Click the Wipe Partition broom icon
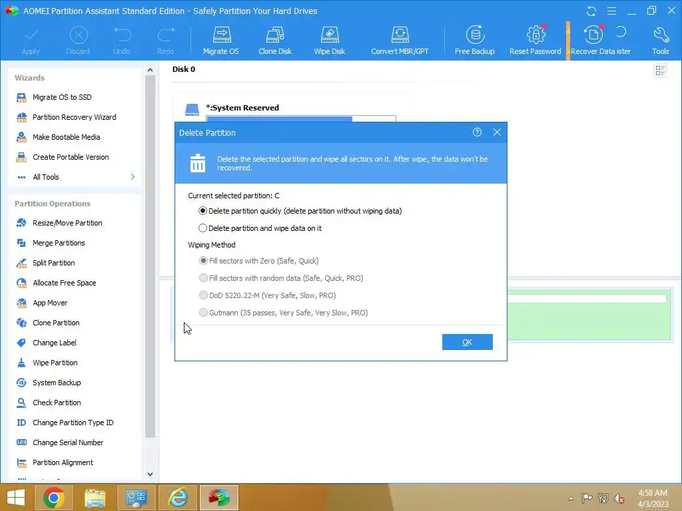 21,363
